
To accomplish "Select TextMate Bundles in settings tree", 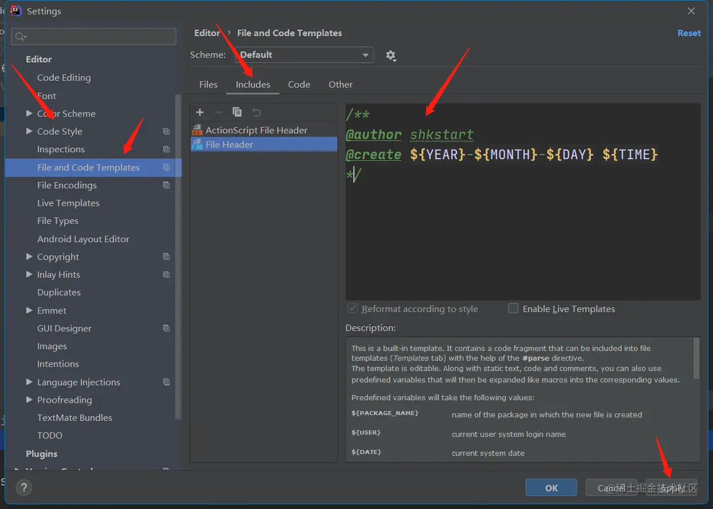I will 74,417.
